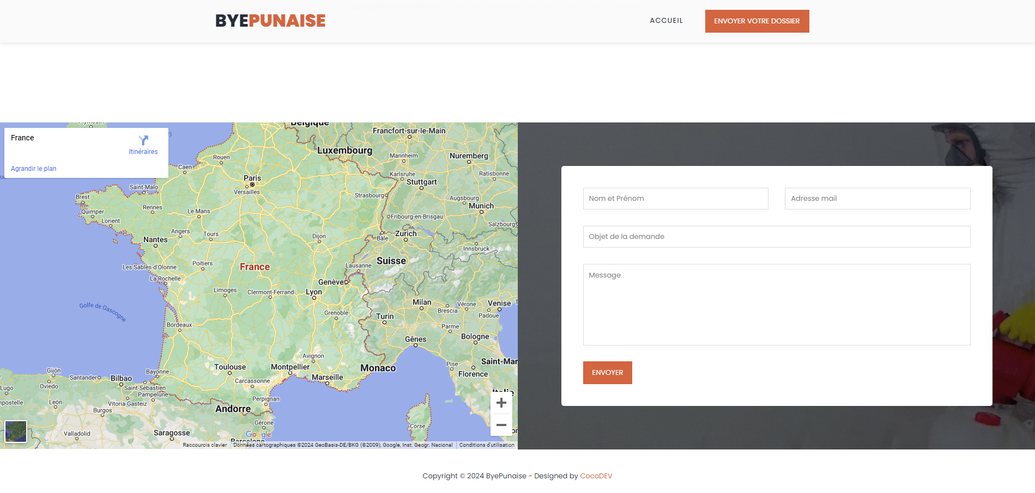This screenshot has width=1035, height=493.
Task: Switch to satellite view thumbnail
Action: (16, 432)
